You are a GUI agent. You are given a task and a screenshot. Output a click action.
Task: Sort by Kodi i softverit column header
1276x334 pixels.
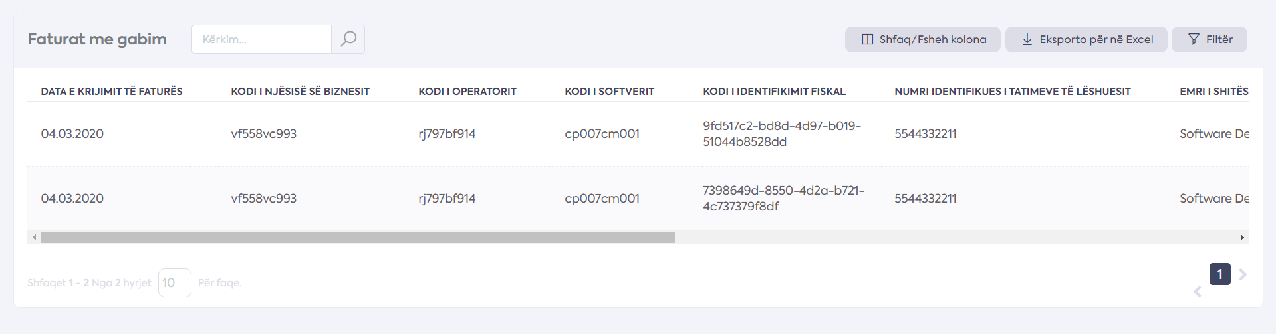[x=609, y=92]
